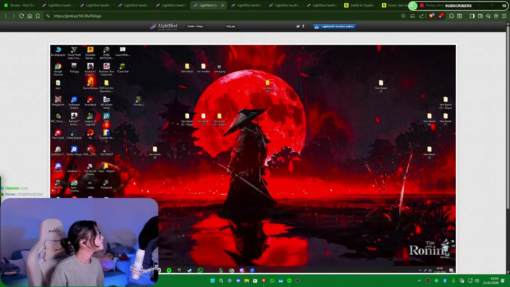Click the Giriş yap sign-in link
The image size is (510, 287).
click(231, 26)
